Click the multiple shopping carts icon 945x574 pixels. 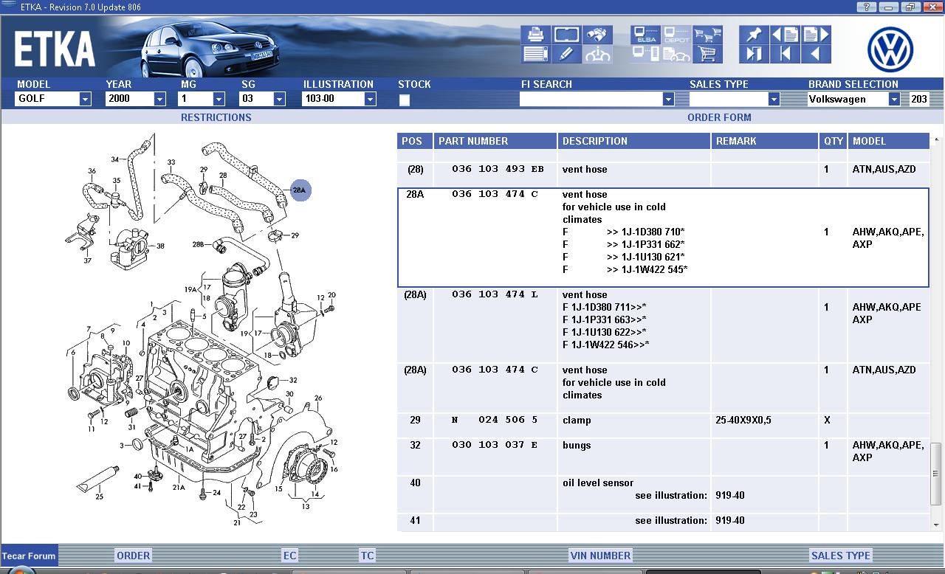pyautogui.click(x=707, y=35)
